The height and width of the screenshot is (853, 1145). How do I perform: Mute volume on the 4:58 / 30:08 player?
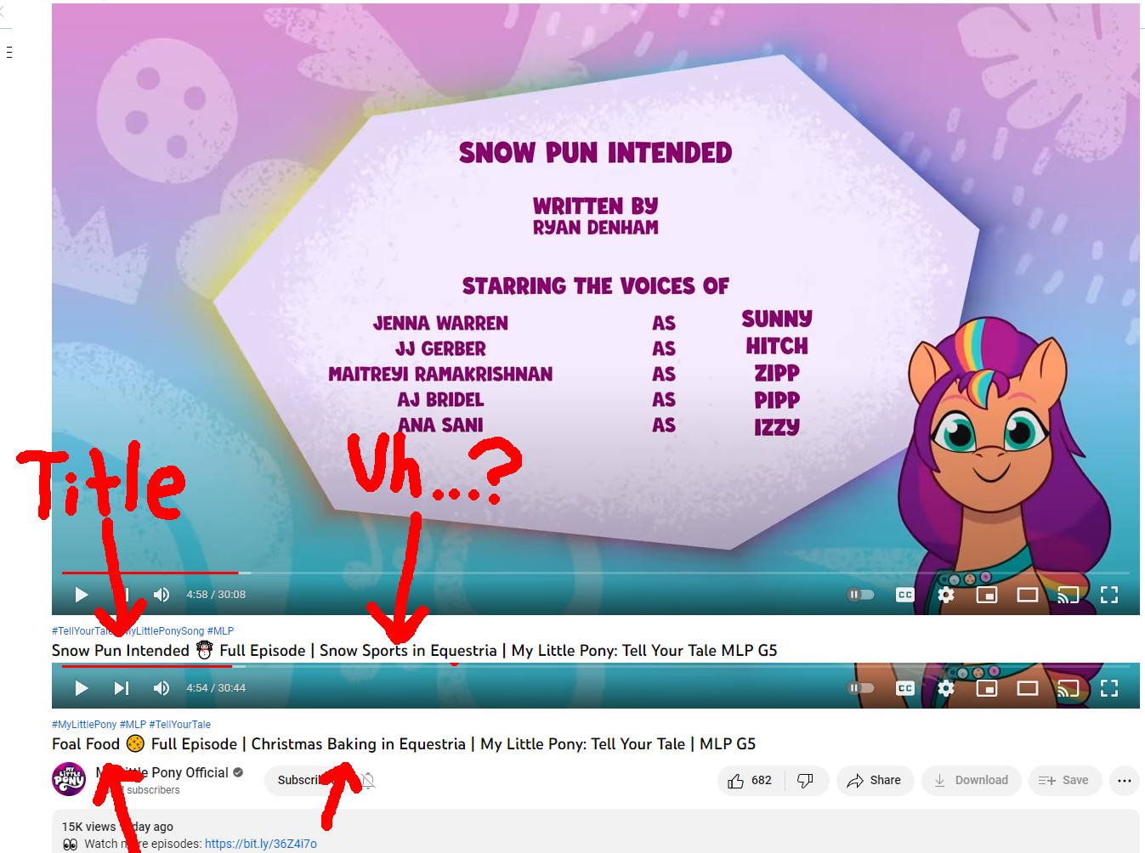(x=162, y=595)
